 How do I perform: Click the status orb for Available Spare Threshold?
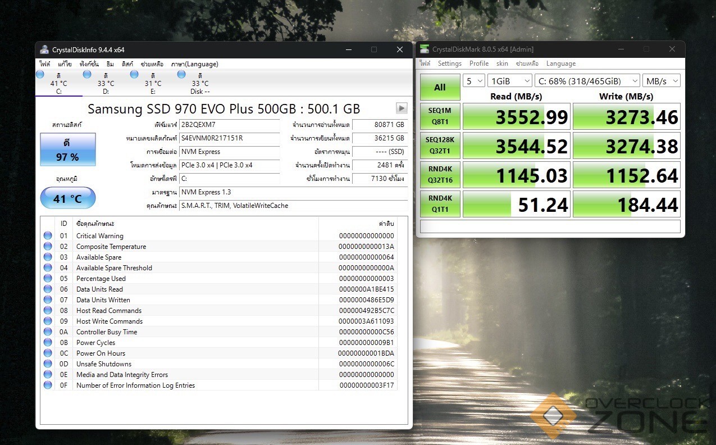[x=48, y=268]
